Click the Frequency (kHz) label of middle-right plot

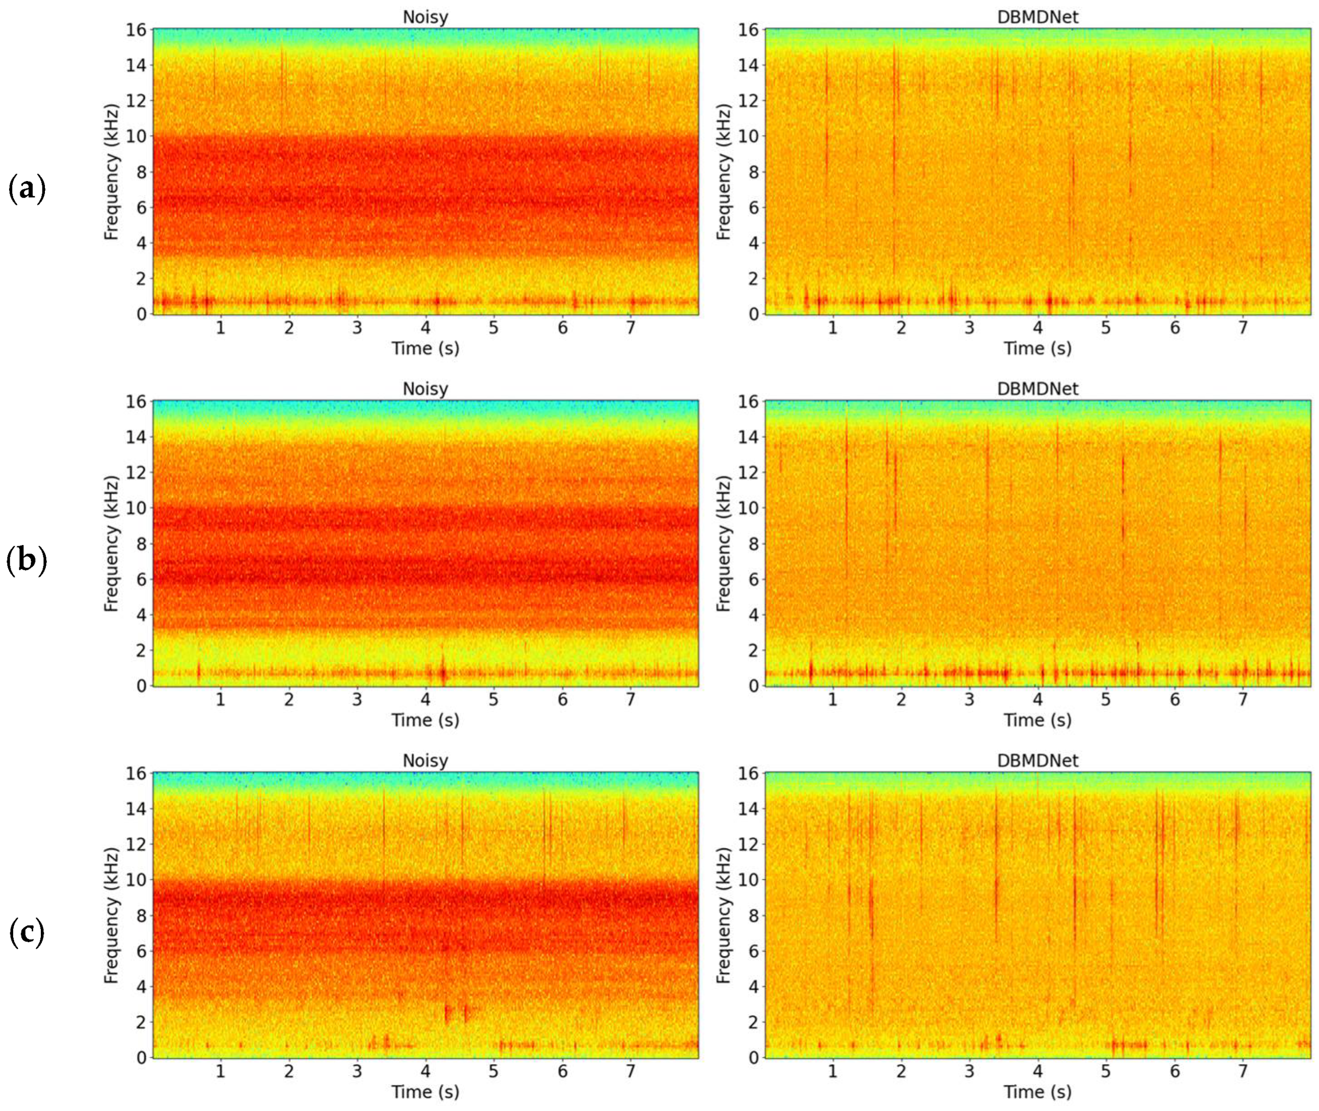[x=724, y=544]
